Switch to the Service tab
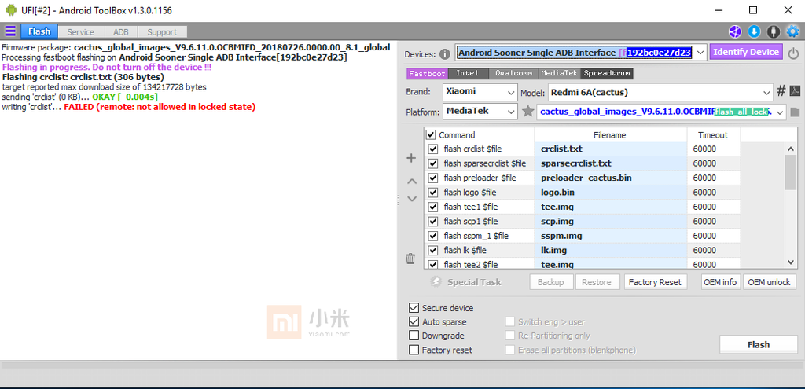The image size is (805, 389). [81, 31]
